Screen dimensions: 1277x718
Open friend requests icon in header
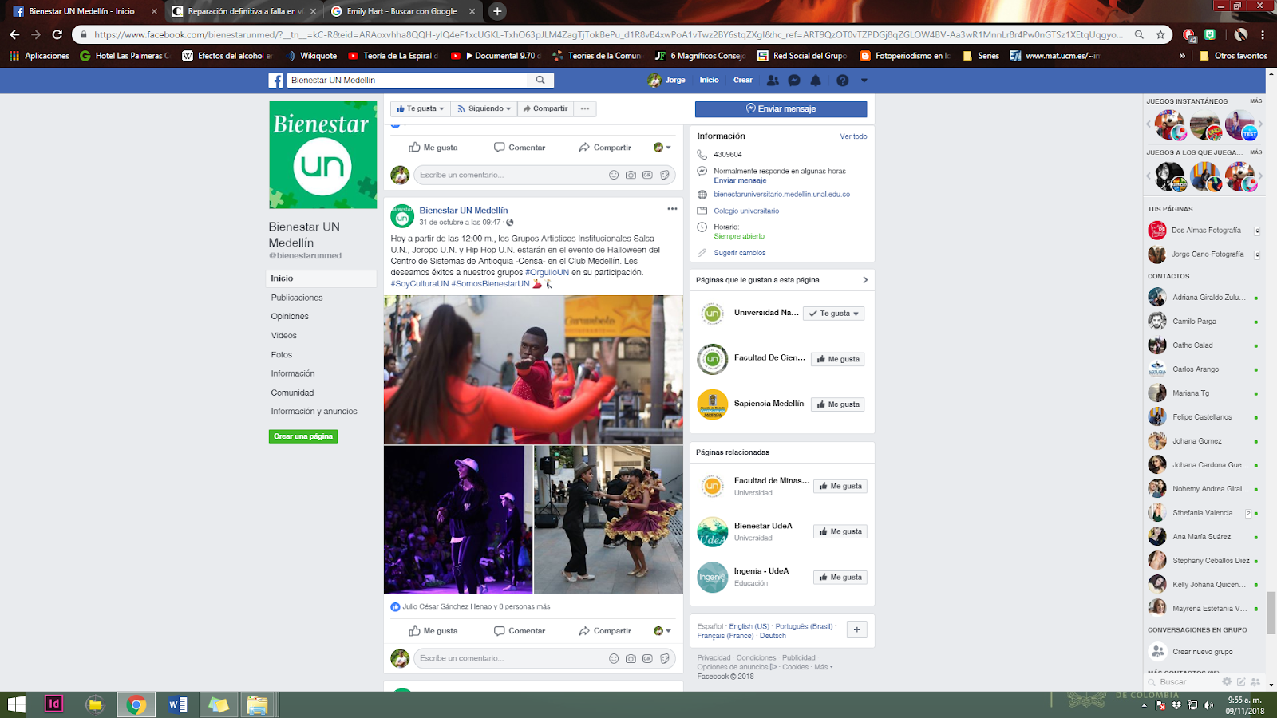(773, 81)
